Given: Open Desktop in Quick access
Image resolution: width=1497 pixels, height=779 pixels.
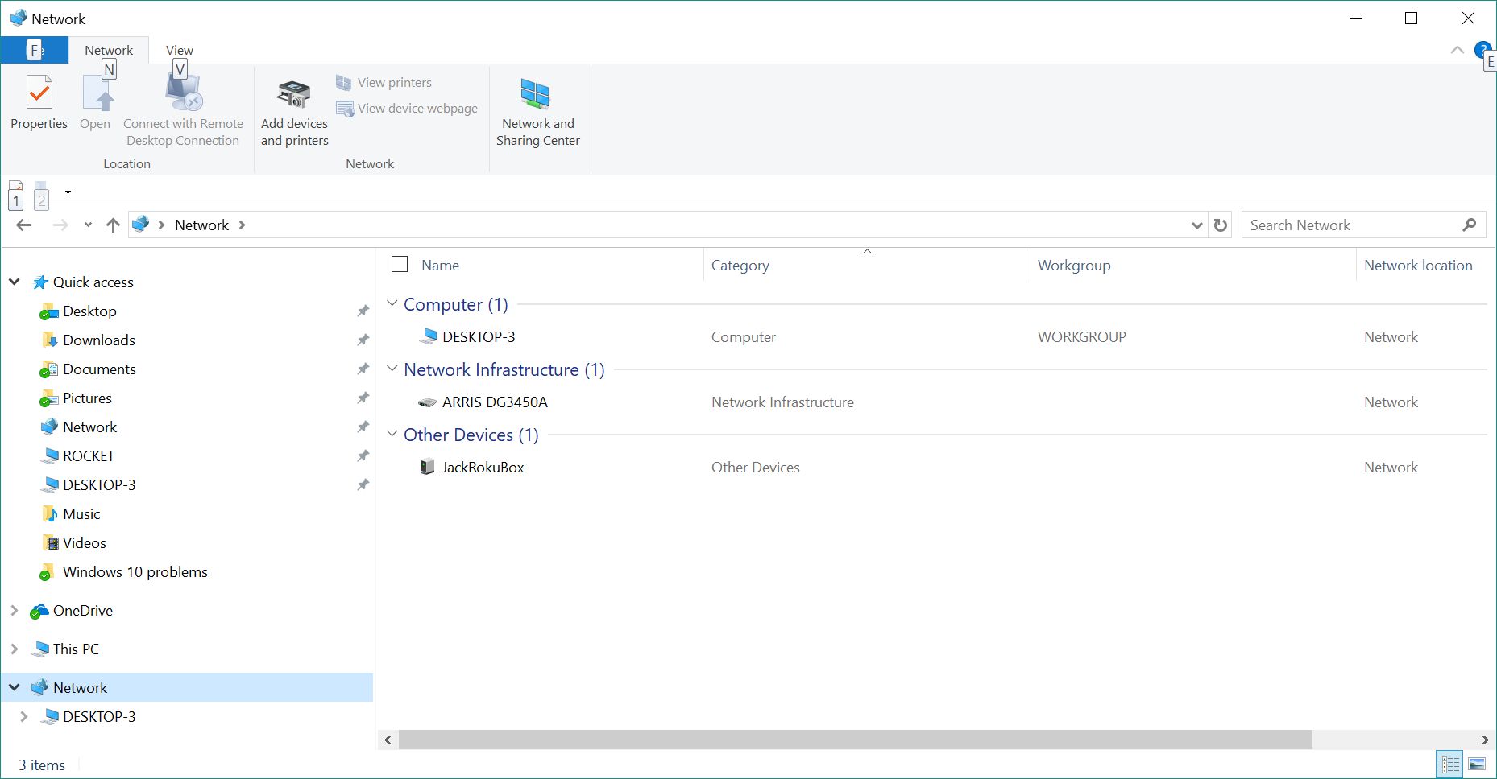Looking at the screenshot, I should 89,311.
